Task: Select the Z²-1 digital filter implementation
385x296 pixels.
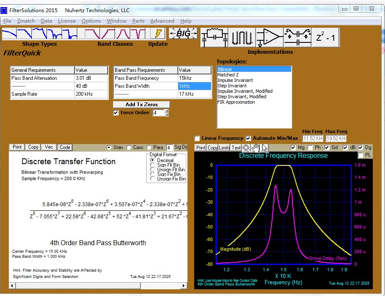Action: 325,38
